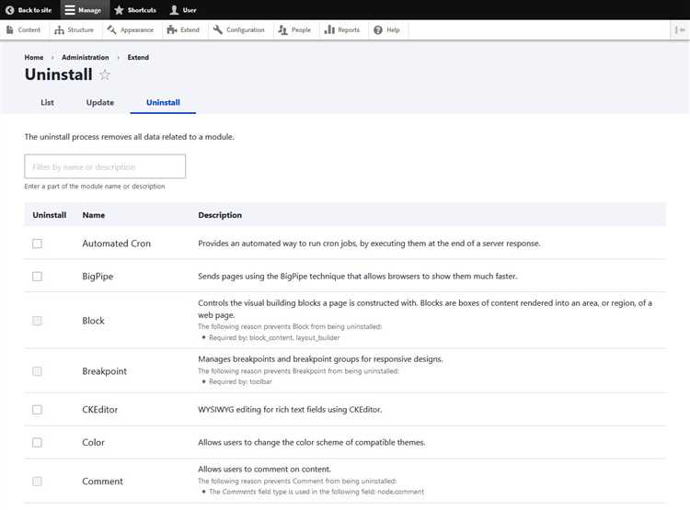Click Comment field usage reason text

(316, 492)
